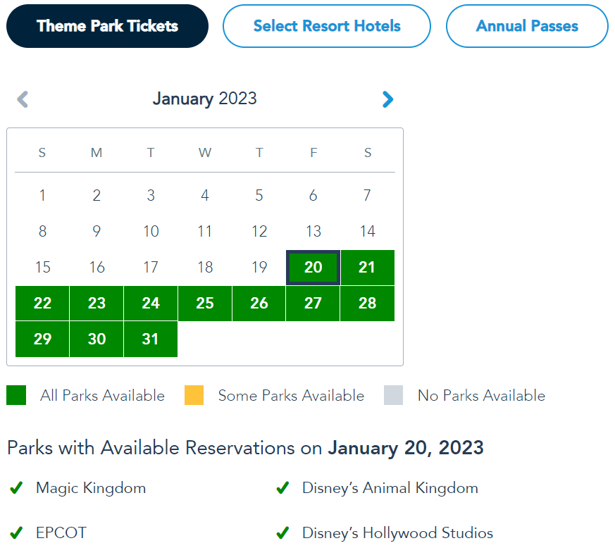Click green All Parks Available swatch
The height and width of the screenshot is (555, 615).
(16, 395)
